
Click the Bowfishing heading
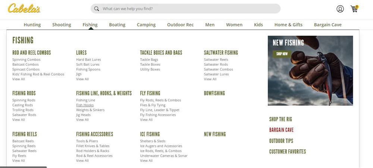point(214,93)
